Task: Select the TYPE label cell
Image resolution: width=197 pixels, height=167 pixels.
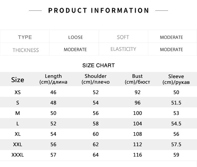Action: (25, 37)
